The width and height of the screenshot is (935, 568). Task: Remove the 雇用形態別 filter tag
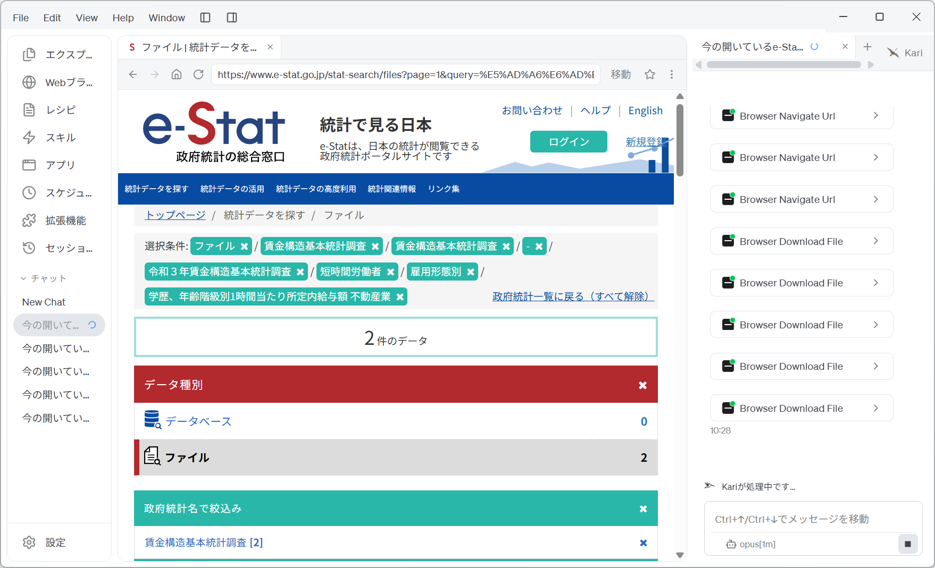click(471, 272)
